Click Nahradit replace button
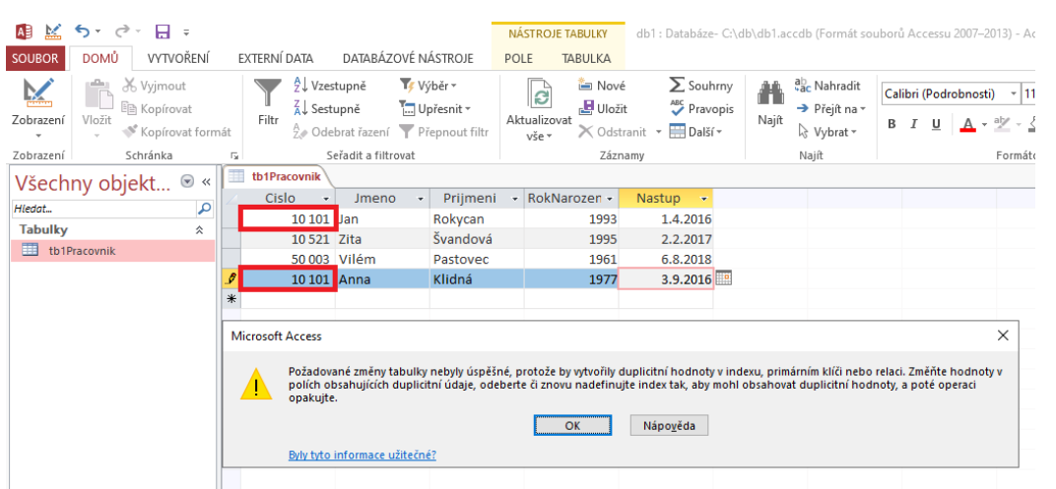The height and width of the screenshot is (489, 1056). pyautogui.click(x=827, y=87)
